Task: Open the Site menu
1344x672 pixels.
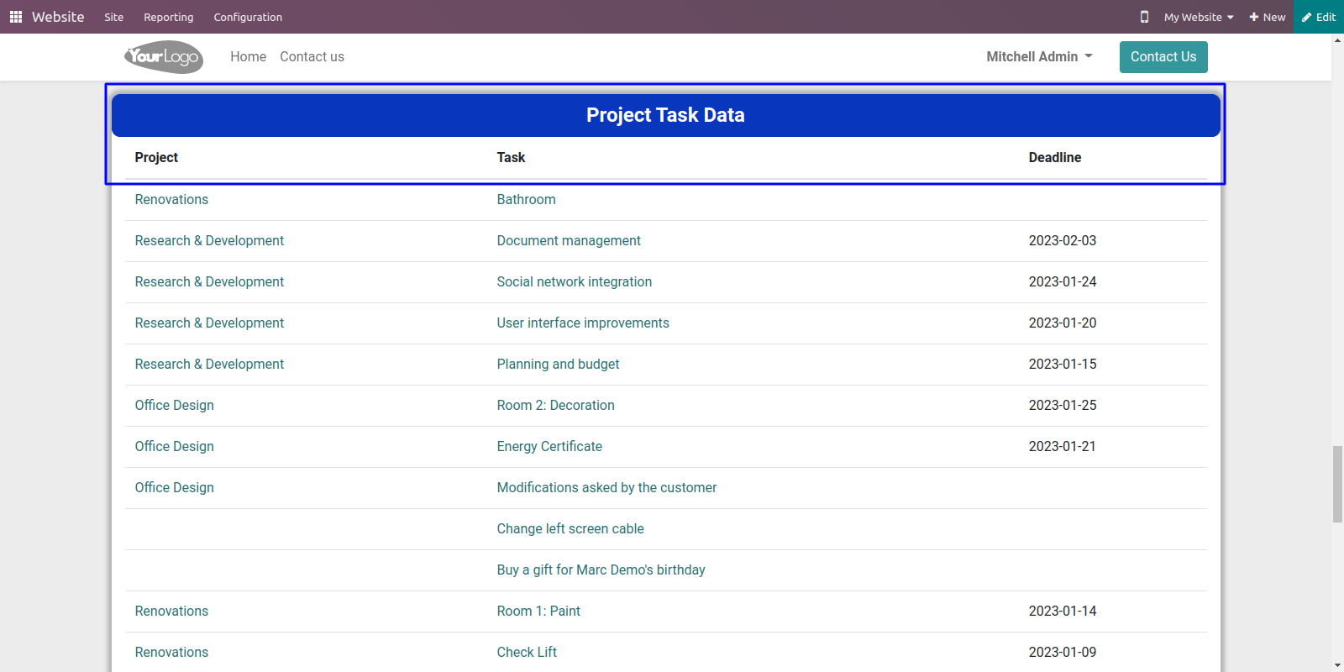Action: pos(114,17)
